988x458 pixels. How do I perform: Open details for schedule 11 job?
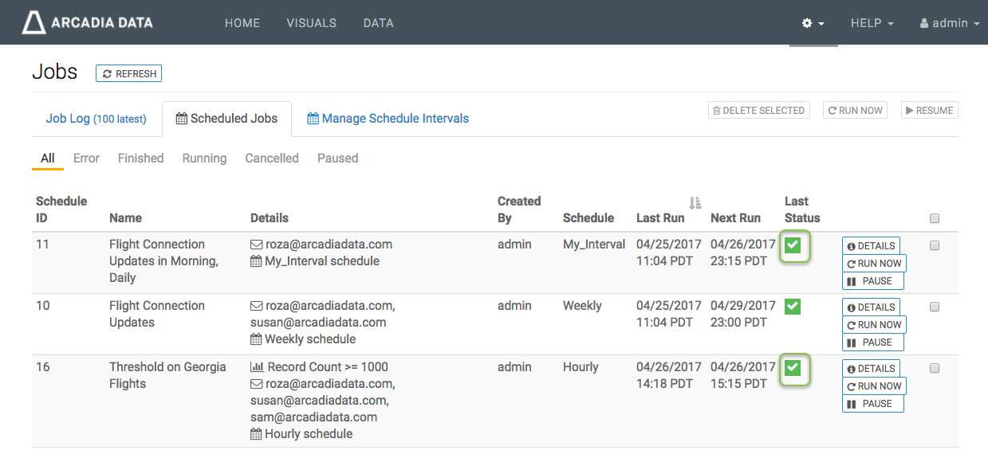pos(871,246)
